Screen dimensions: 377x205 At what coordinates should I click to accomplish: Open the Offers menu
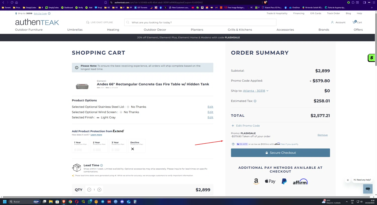[358, 30]
